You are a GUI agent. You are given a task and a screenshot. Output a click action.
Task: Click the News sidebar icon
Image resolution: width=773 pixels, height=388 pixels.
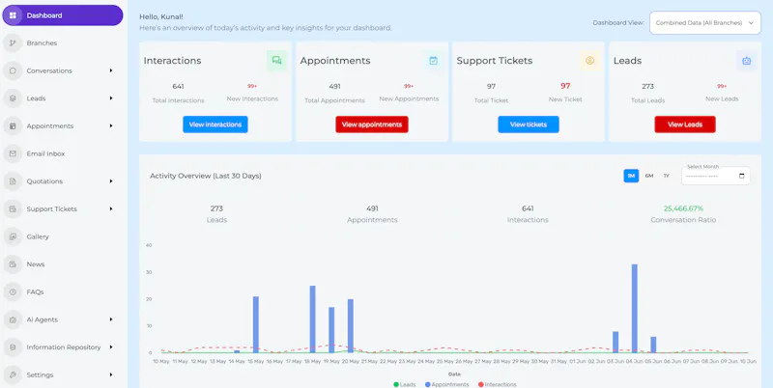[13, 263]
